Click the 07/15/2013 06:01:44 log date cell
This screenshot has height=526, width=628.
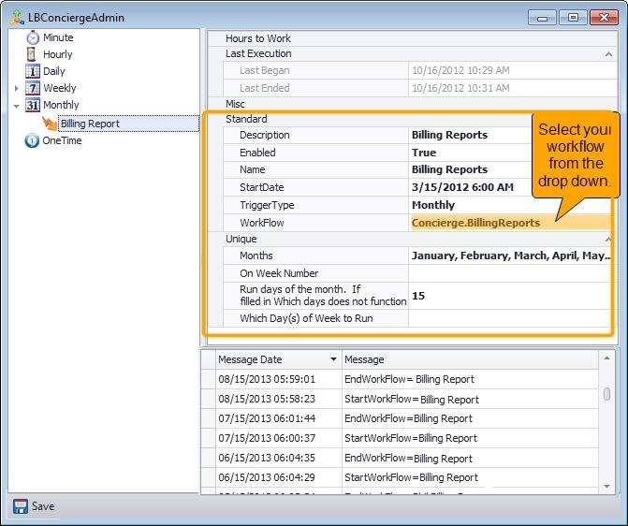click(279, 418)
